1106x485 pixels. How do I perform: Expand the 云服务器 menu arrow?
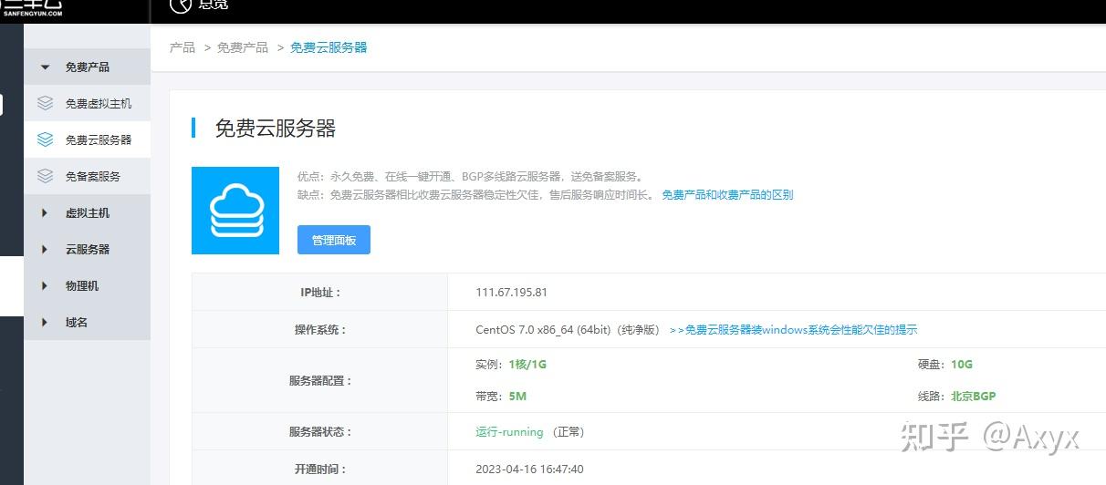click(x=45, y=249)
